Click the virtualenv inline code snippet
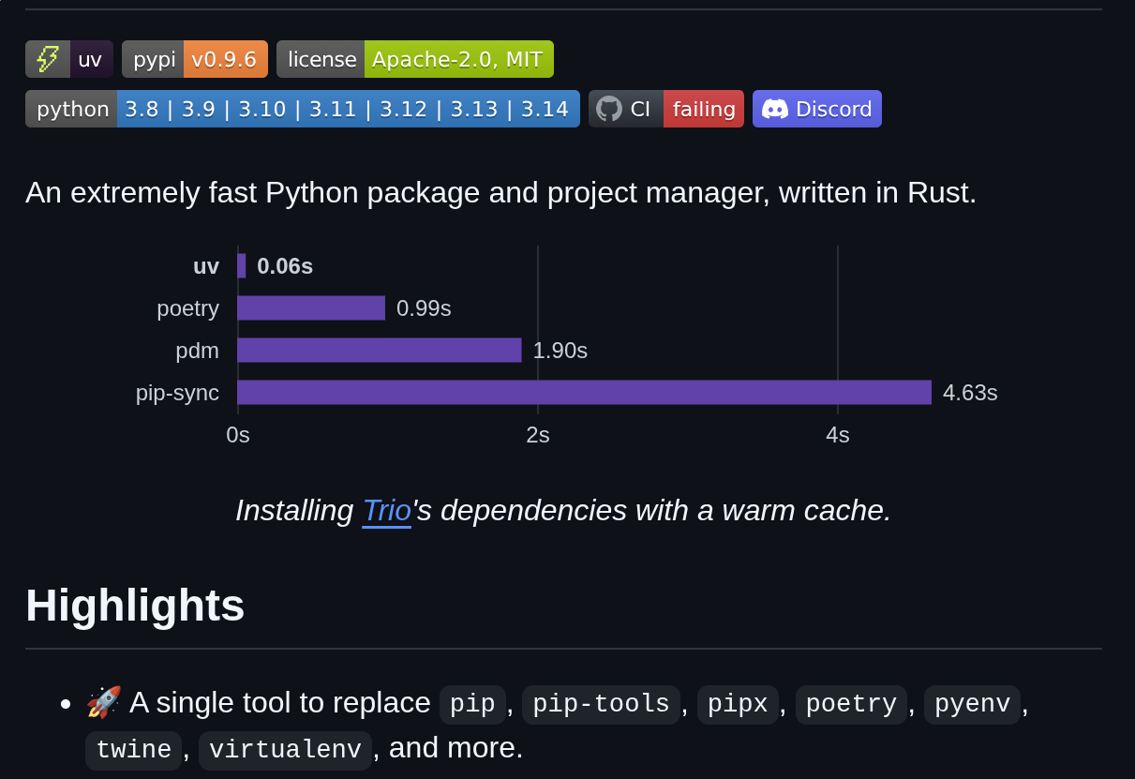Screen dimensions: 1135x779 pos(285,750)
